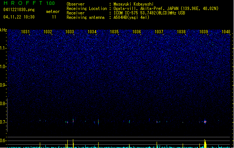Click the 0.6 kHz frequency label
The width and height of the screenshot is (234, 148).
(3, 141)
